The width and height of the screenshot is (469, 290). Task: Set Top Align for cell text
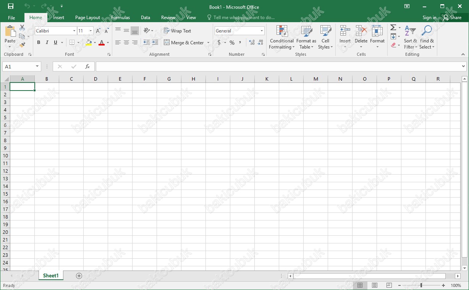tap(118, 31)
